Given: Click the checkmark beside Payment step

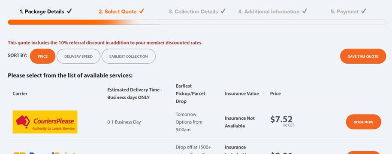Looking at the screenshot, I should (364, 11).
